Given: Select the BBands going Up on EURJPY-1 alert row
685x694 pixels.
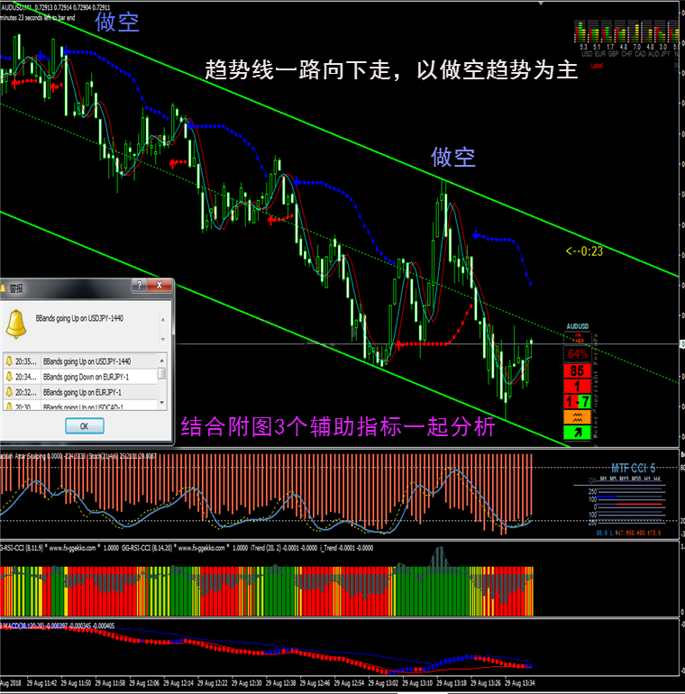Looking at the screenshot, I should click(x=82, y=393).
